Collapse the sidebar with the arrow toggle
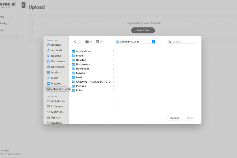Screen dimensions: 237x158 pyautogui.click(x=23, y=5)
